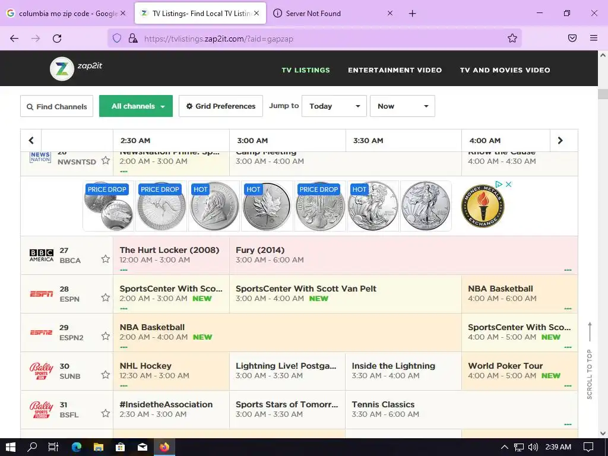This screenshot has width=608, height=456.
Task: Reload the page with the refresh icon
Action: [57, 39]
